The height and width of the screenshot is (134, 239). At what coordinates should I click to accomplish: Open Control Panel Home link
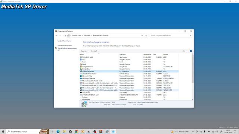click(64, 41)
